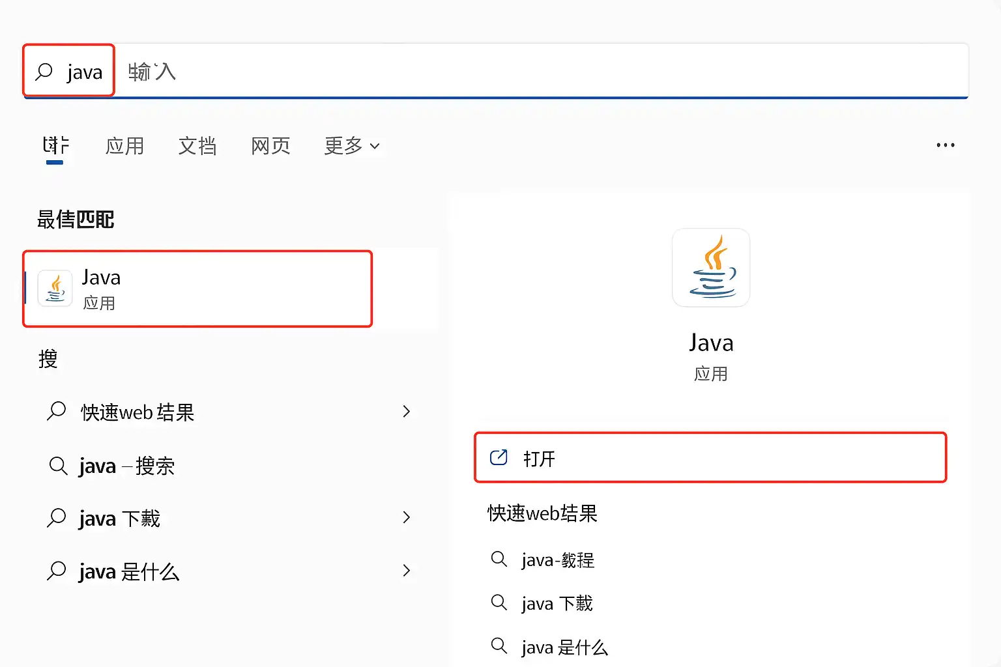
Task: Open the java – 搜索 web result
Action: (x=126, y=466)
